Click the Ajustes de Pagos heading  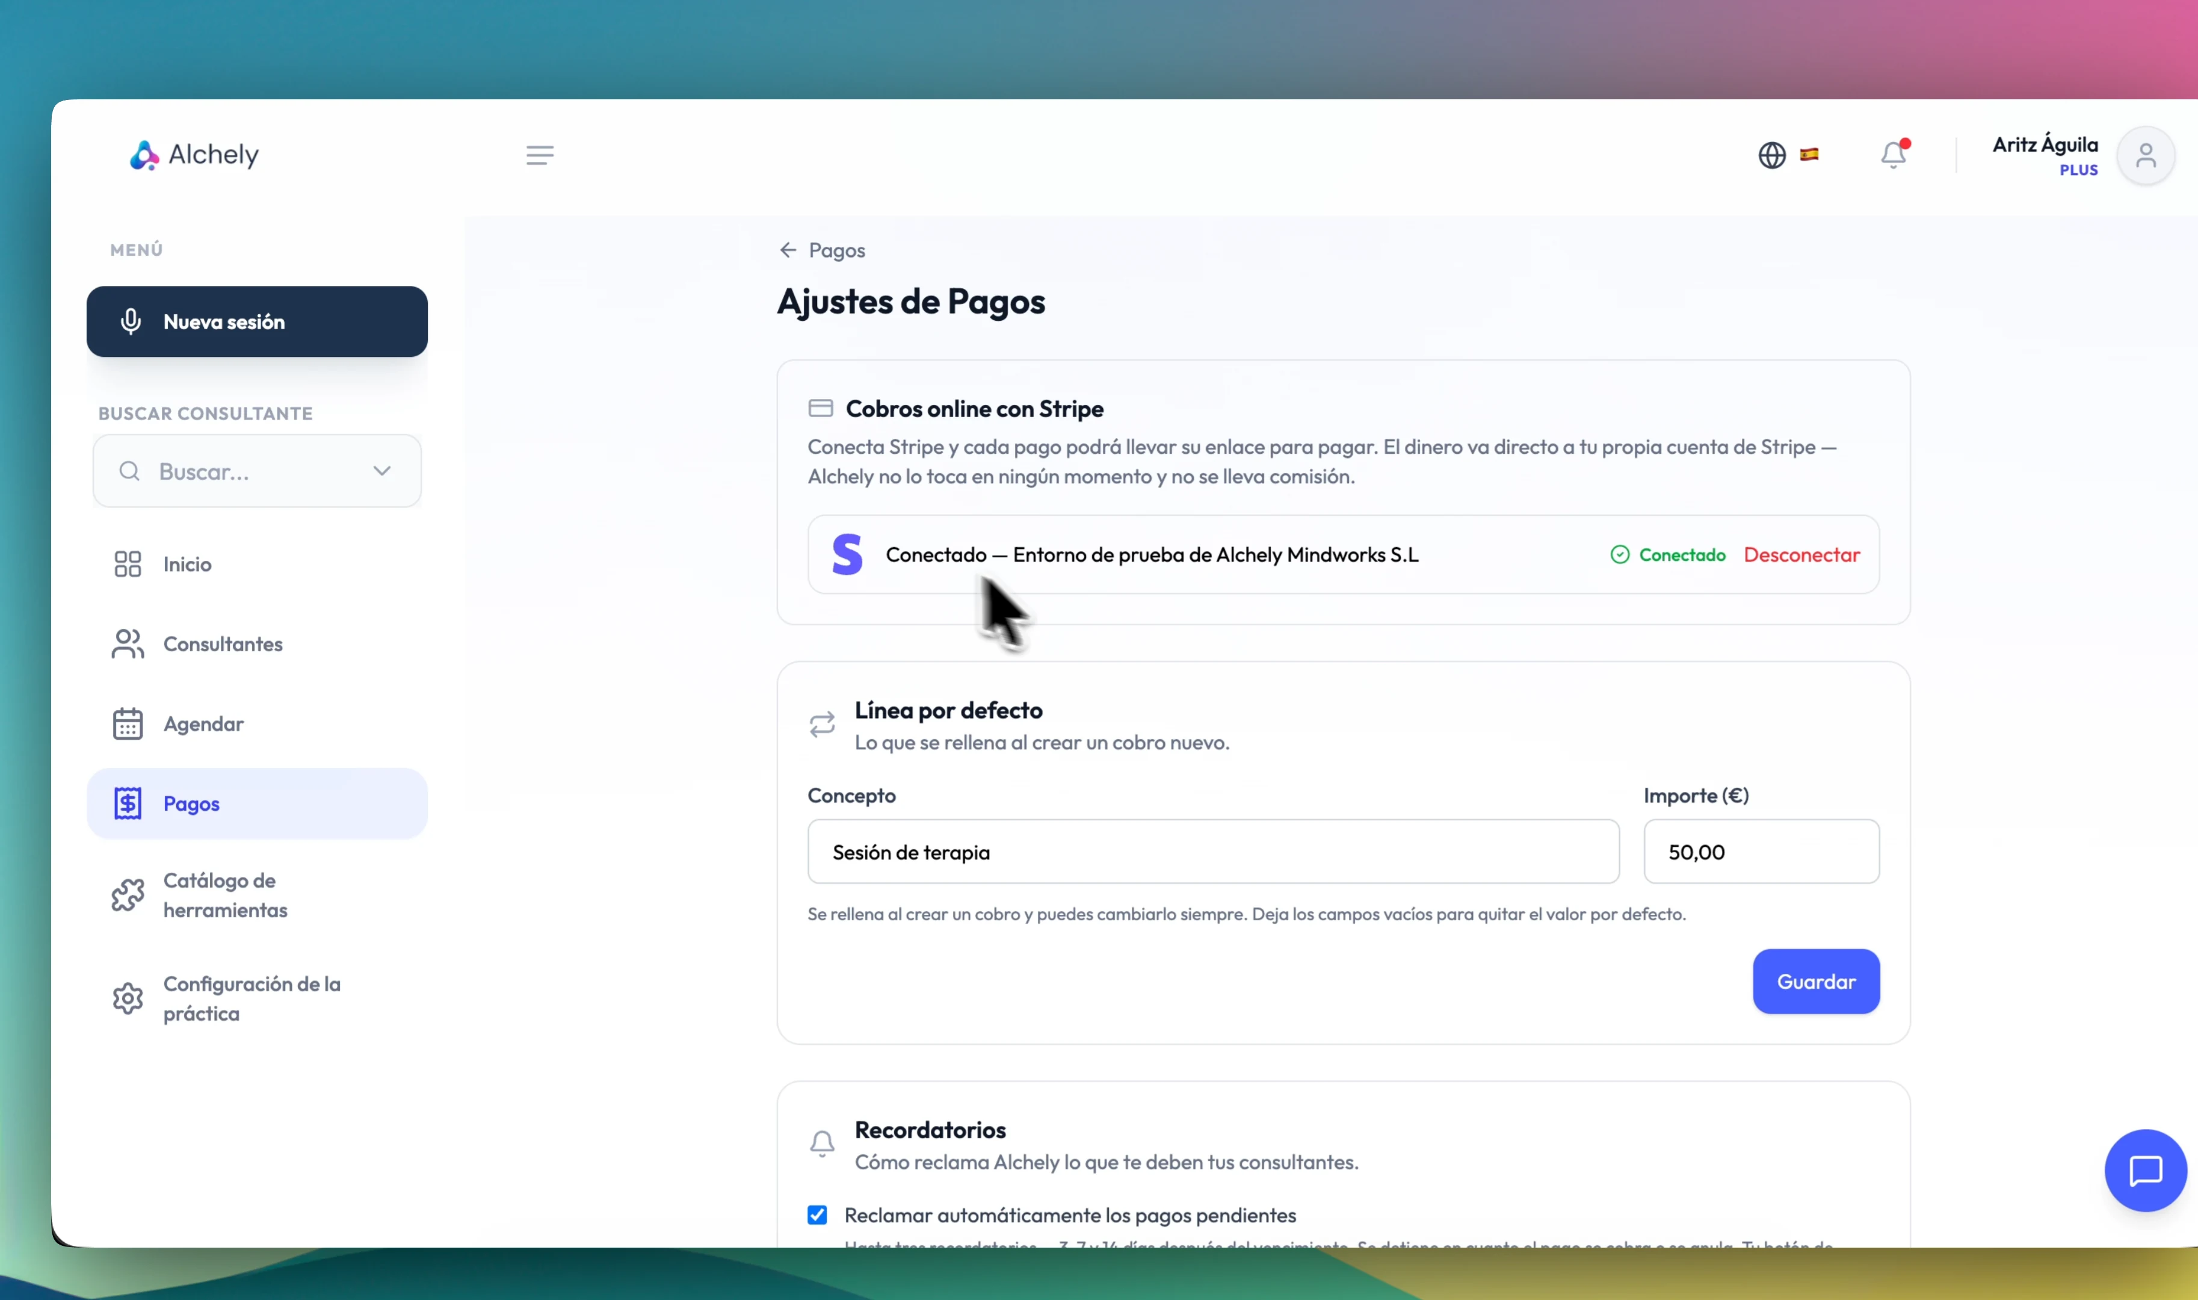tap(911, 302)
